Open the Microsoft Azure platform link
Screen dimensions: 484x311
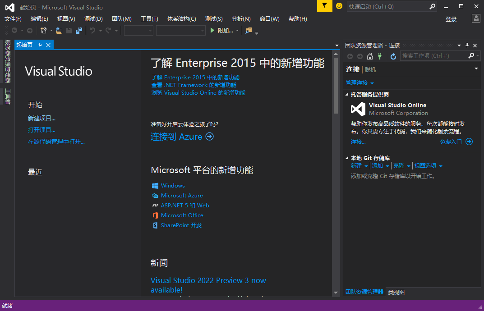[182, 195]
